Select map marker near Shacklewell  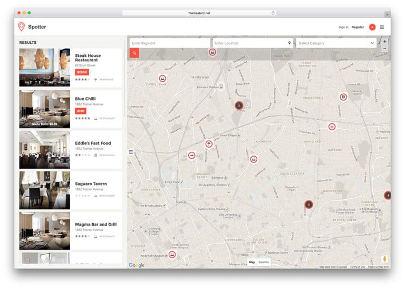[343, 97]
